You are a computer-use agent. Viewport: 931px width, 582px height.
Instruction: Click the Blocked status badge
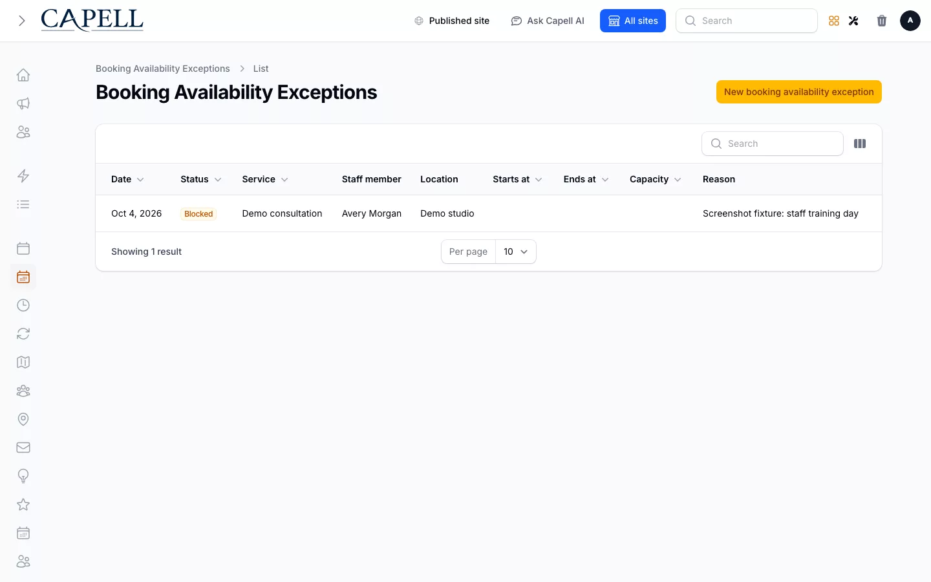[x=198, y=214]
